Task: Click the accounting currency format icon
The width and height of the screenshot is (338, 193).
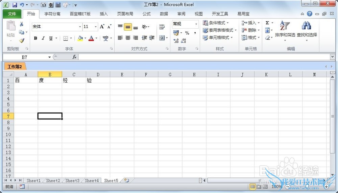Action: 176,33
